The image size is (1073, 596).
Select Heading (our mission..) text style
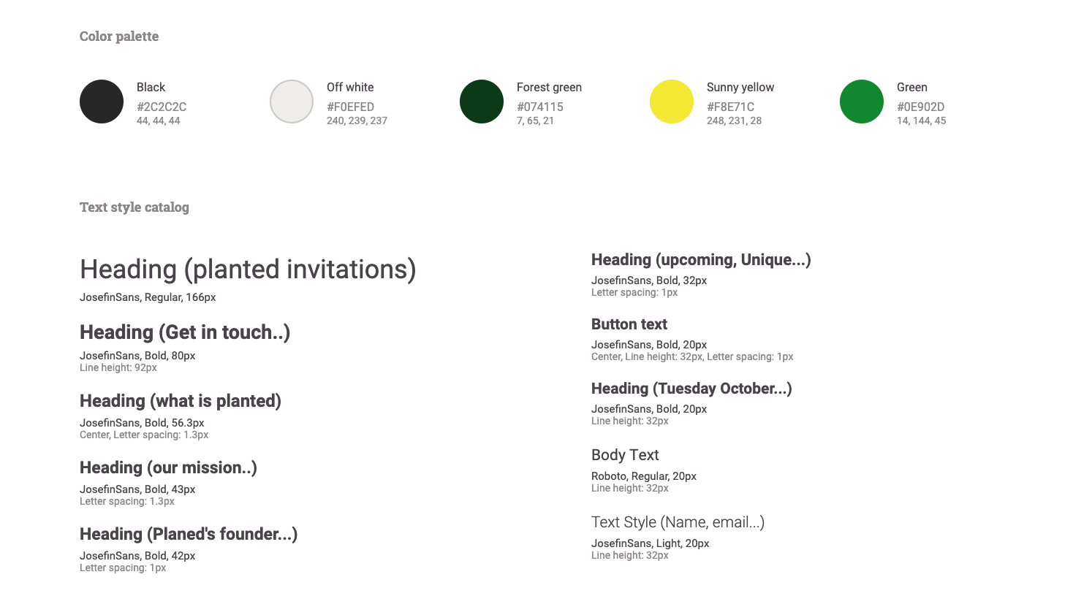(x=168, y=467)
